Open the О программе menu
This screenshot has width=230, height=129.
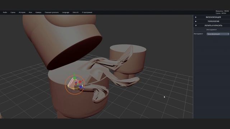tap(87, 13)
